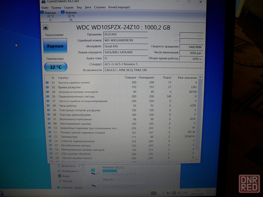Select the row Частота ошибок чтения
Viewport: 263px width, 197px height.
click(x=122, y=82)
